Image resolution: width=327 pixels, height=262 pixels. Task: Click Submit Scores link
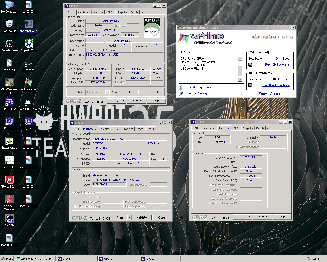[270, 94]
